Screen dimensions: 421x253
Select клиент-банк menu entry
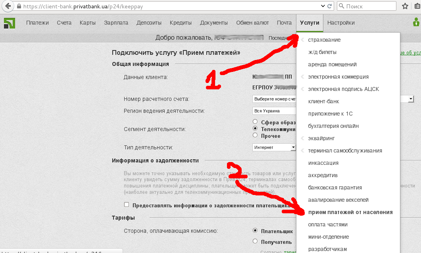click(323, 101)
